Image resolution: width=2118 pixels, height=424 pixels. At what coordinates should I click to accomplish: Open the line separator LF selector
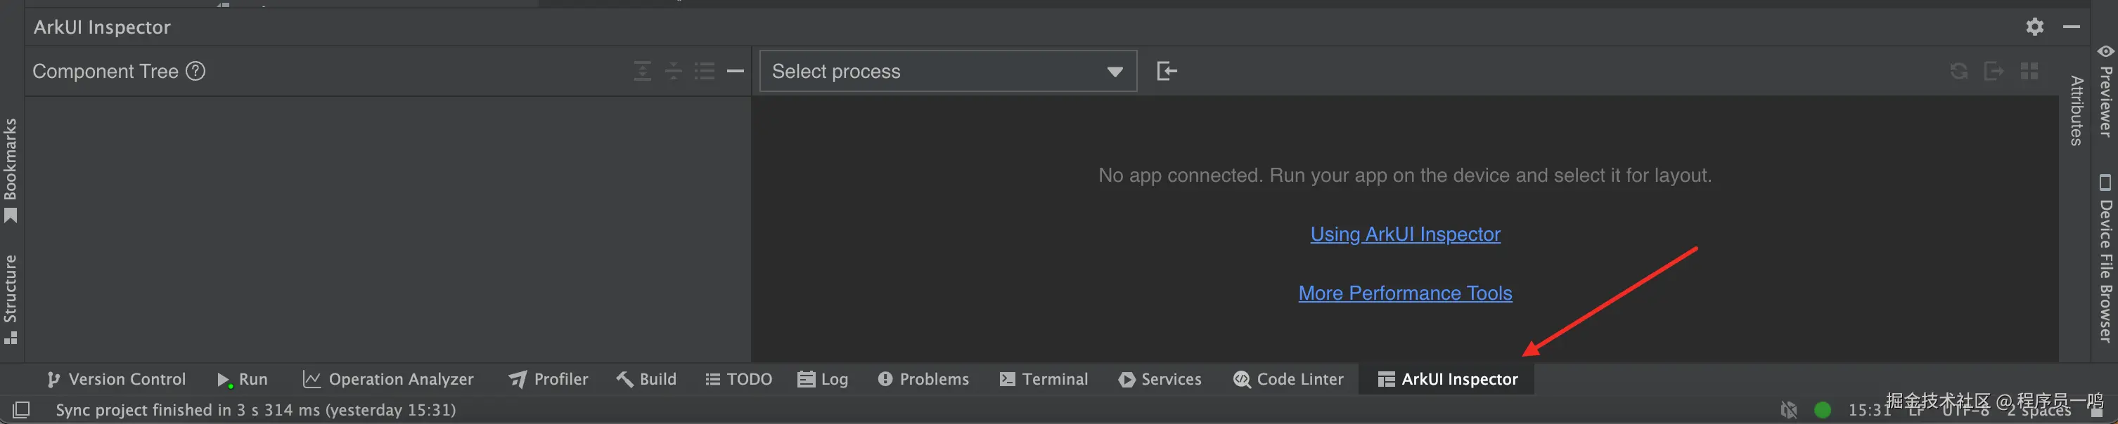[x=1915, y=411]
